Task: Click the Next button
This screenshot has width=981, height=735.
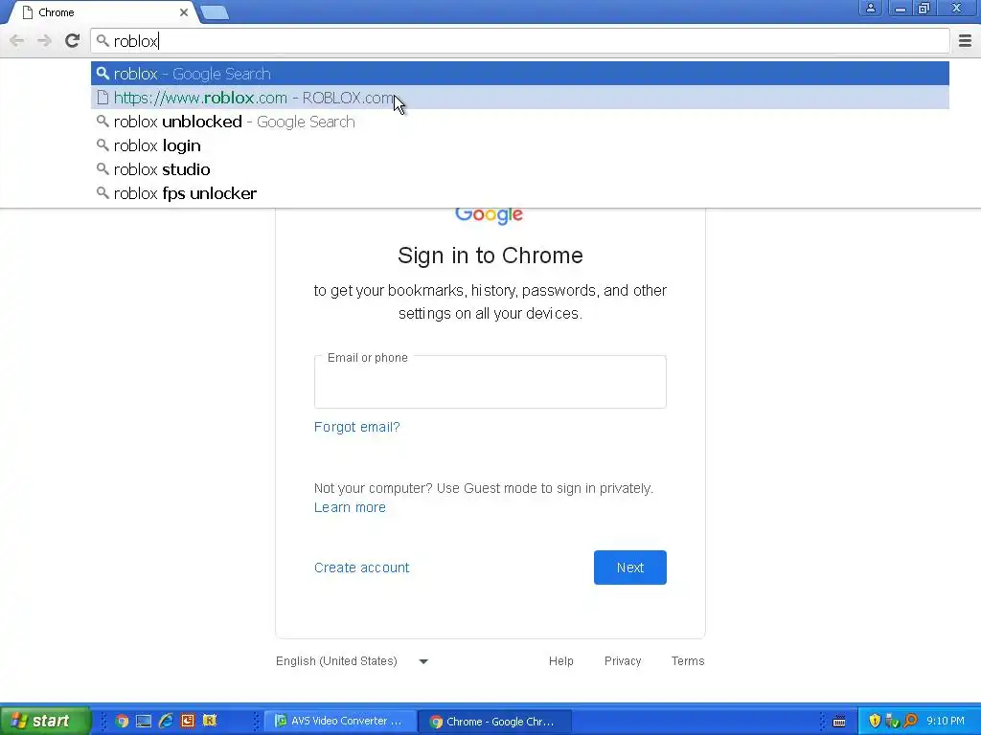Action: click(x=630, y=568)
